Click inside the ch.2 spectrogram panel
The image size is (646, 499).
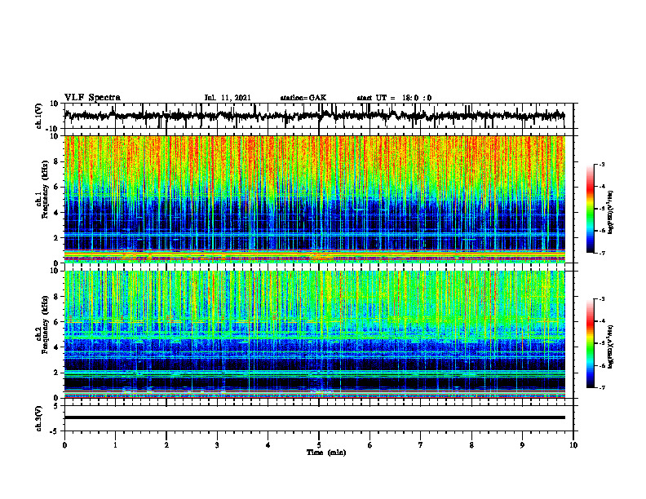click(315, 334)
